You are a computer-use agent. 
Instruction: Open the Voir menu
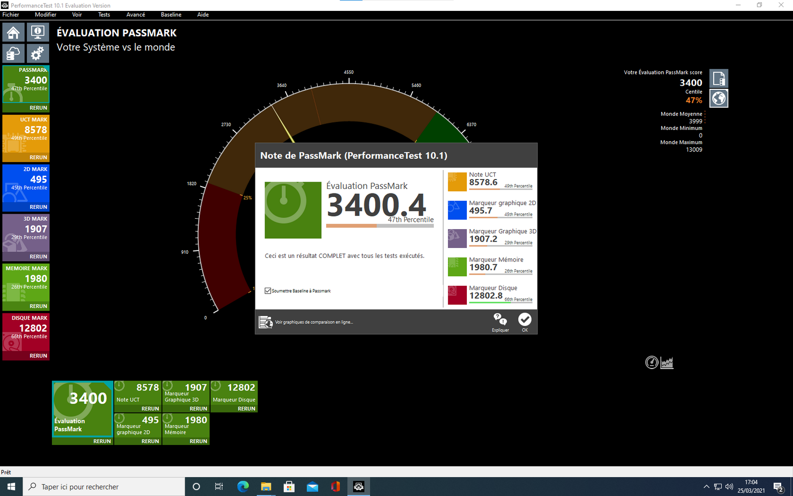tap(77, 15)
